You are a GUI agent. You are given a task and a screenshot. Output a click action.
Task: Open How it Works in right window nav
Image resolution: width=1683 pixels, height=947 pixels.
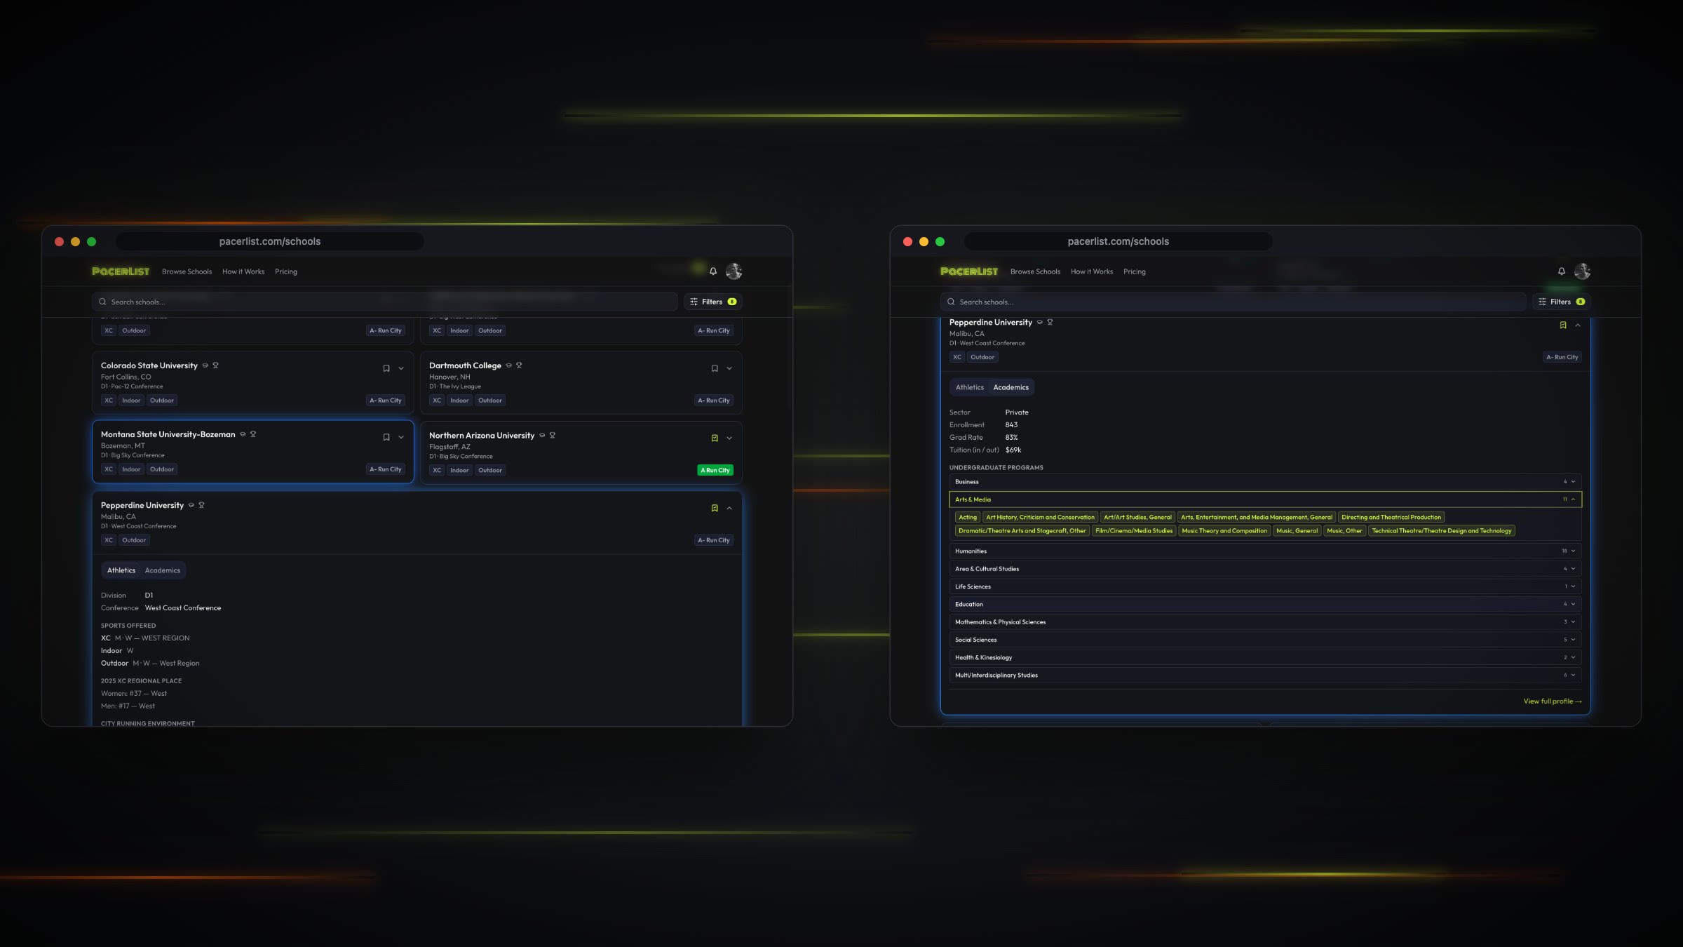[1092, 271]
